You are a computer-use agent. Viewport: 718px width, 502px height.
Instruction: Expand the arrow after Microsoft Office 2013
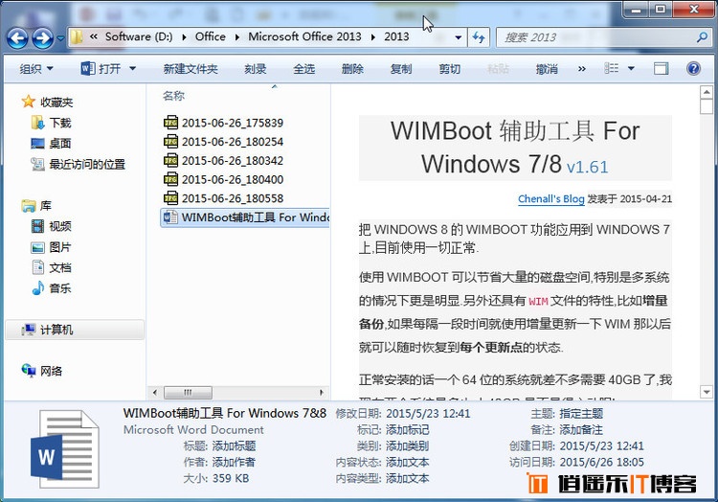(x=373, y=37)
